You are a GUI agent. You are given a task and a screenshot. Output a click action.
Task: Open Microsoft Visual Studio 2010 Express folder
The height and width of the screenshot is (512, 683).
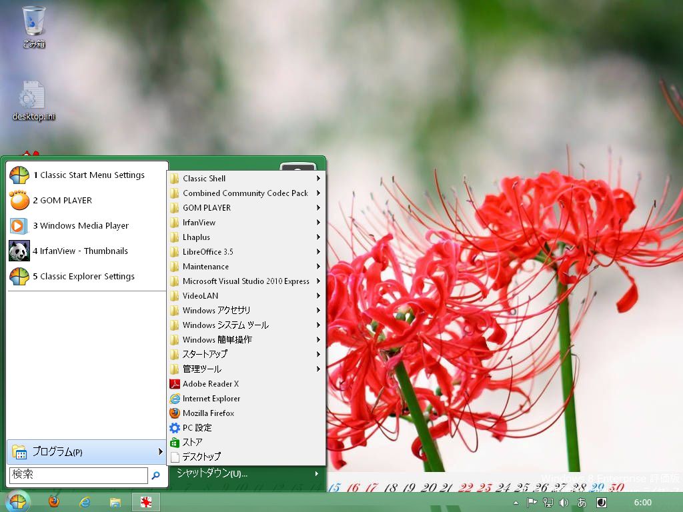(x=245, y=281)
